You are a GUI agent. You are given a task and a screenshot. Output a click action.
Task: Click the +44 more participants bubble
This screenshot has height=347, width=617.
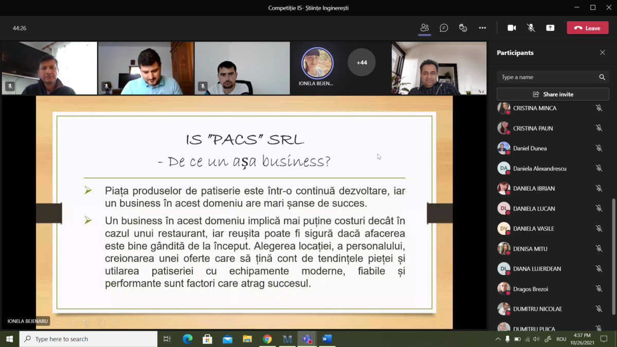[361, 63]
